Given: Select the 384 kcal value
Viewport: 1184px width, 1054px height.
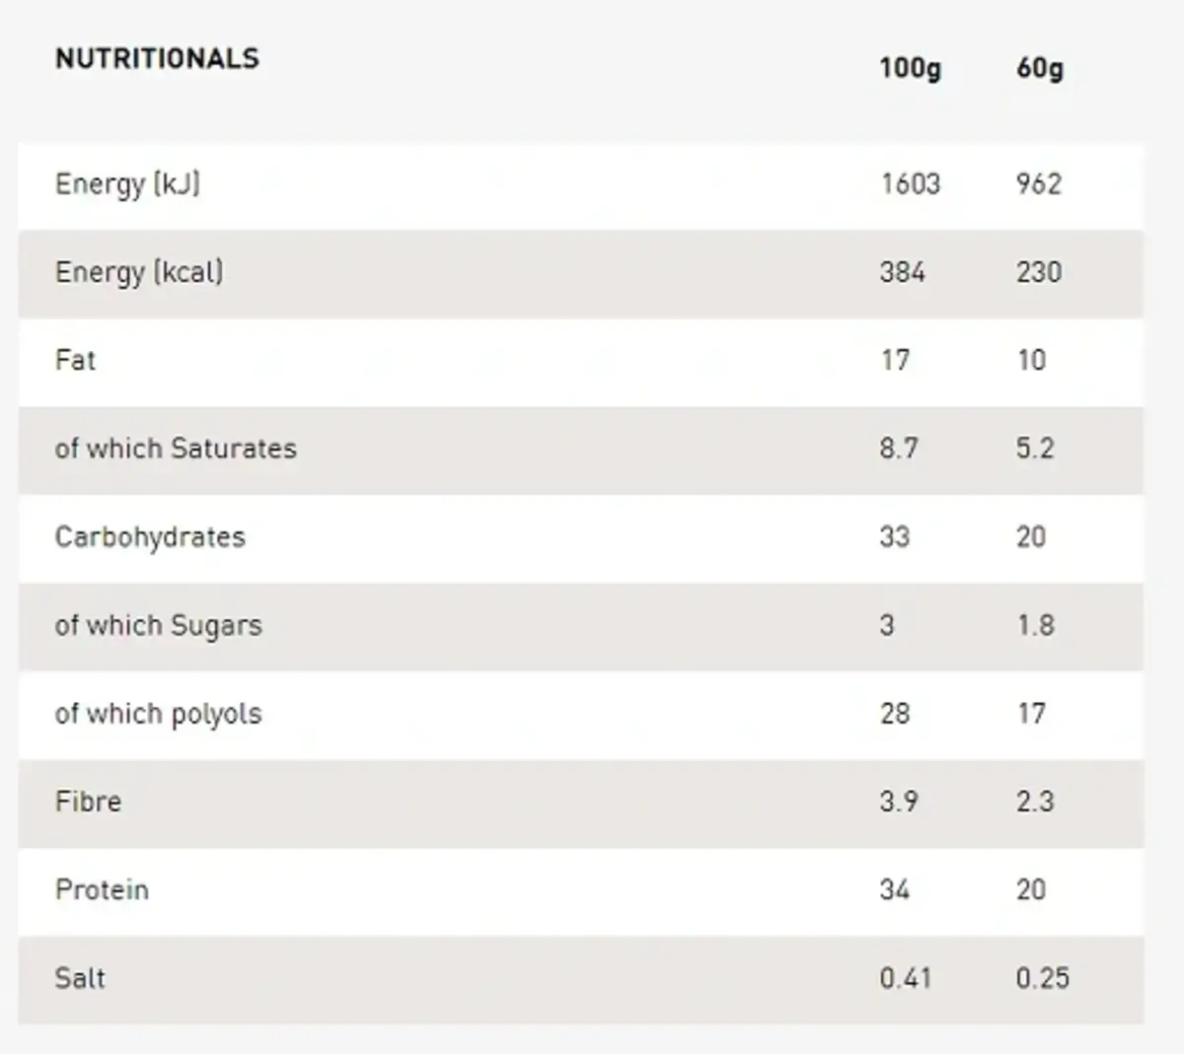Looking at the screenshot, I should pyautogui.click(x=902, y=272).
